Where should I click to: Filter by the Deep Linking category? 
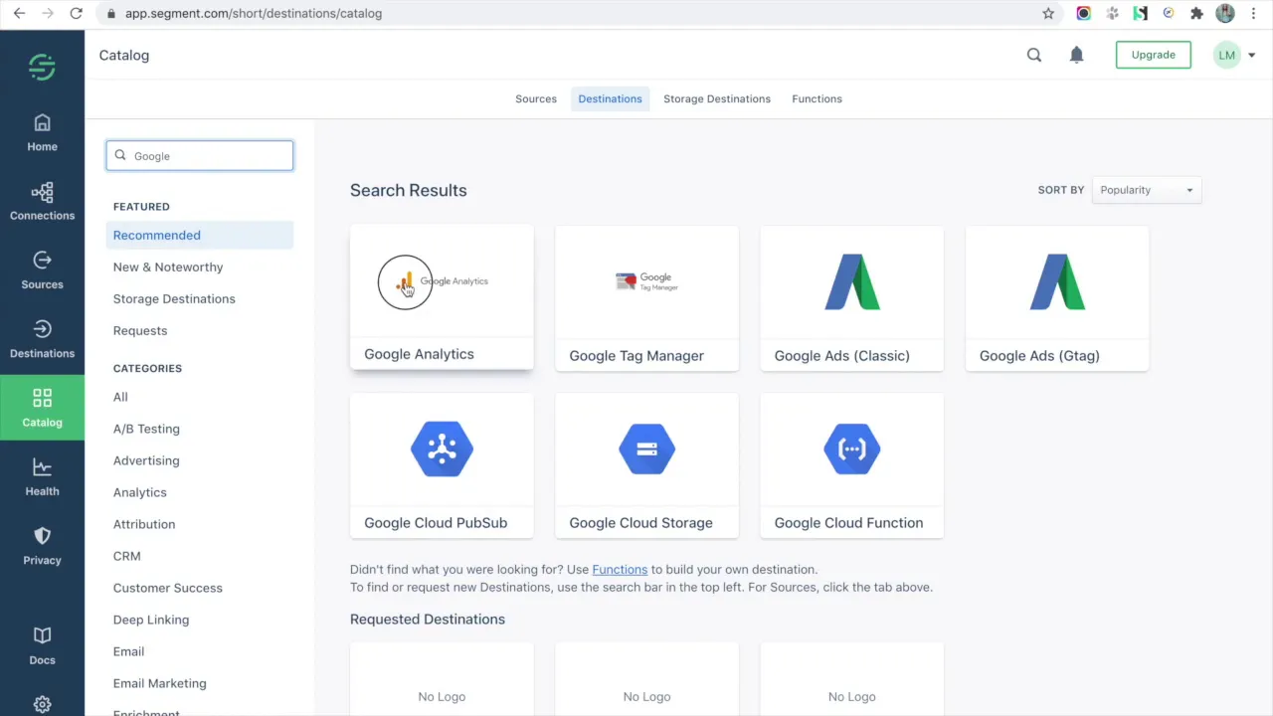[151, 620]
